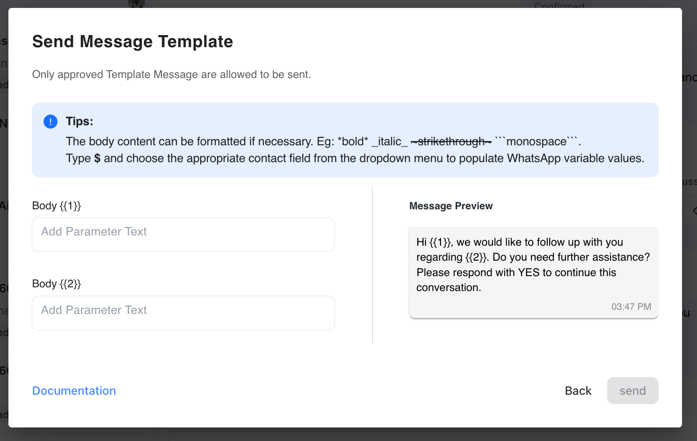Image resolution: width=697 pixels, height=441 pixels.
Task: Click the _italic_ formatting example
Action: click(390, 142)
